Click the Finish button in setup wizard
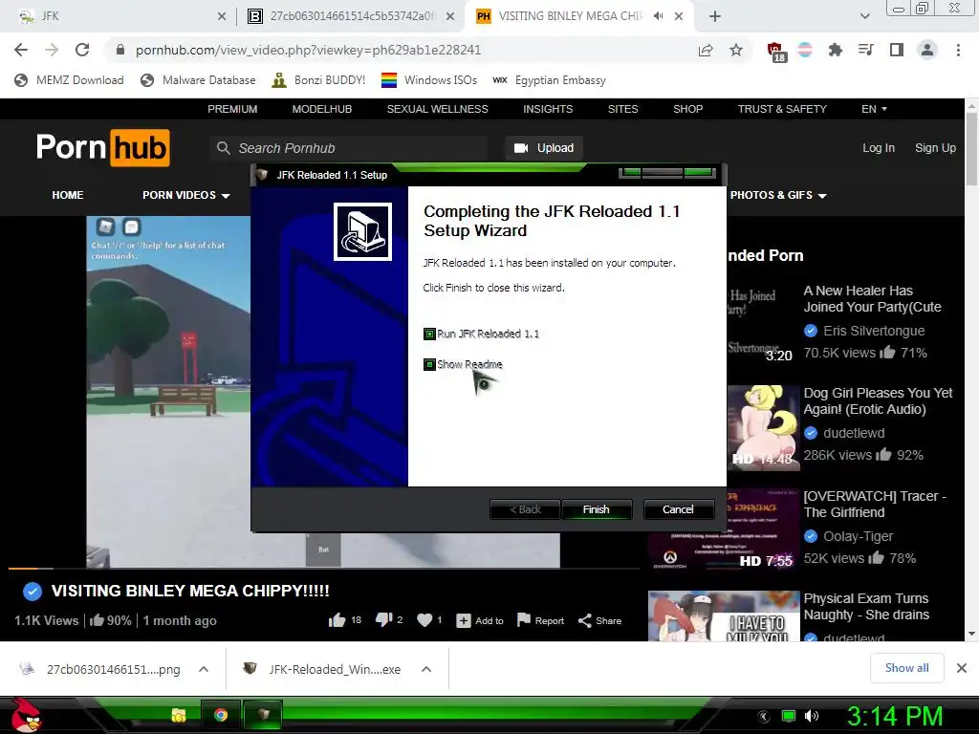 pos(597,509)
